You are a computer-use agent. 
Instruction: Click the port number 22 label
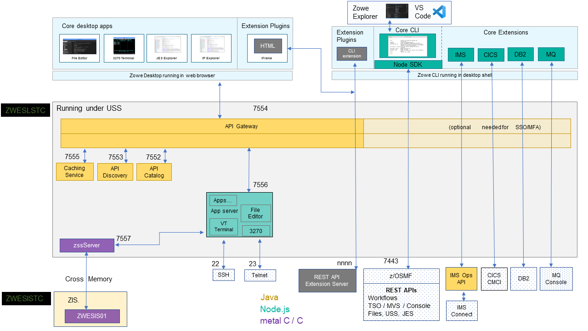point(215,264)
